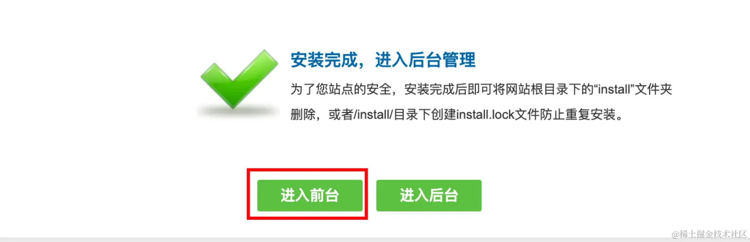
Task: Click the large green checkmark icon
Action: [x=239, y=79]
